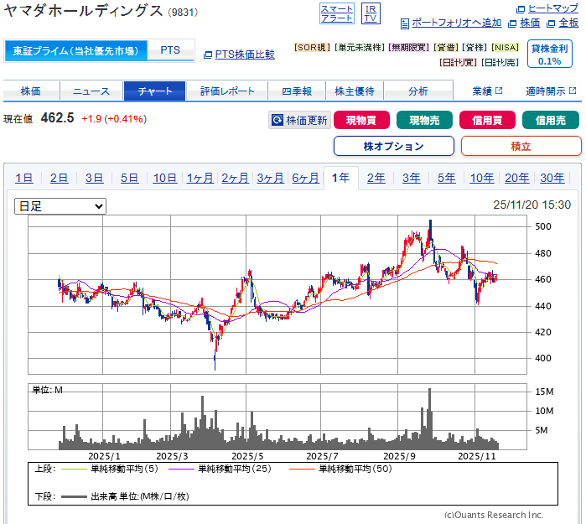Screen dimensions: 586x524
Task: Click ポートフォリオへ追加 link
Action: click(x=456, y=23)
